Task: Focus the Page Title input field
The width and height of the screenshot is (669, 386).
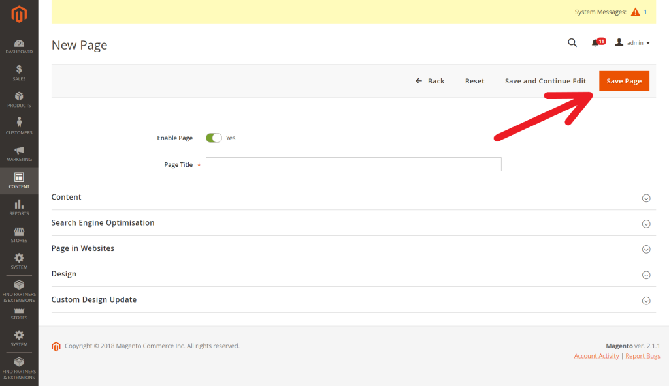Action: click(353, 164)
